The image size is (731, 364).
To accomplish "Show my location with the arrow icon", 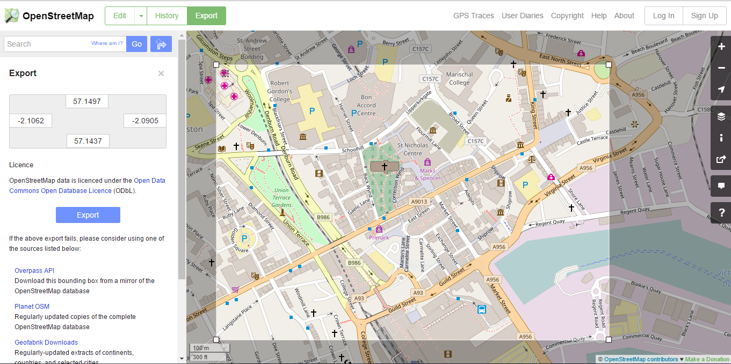I will [x=721, y=90].
